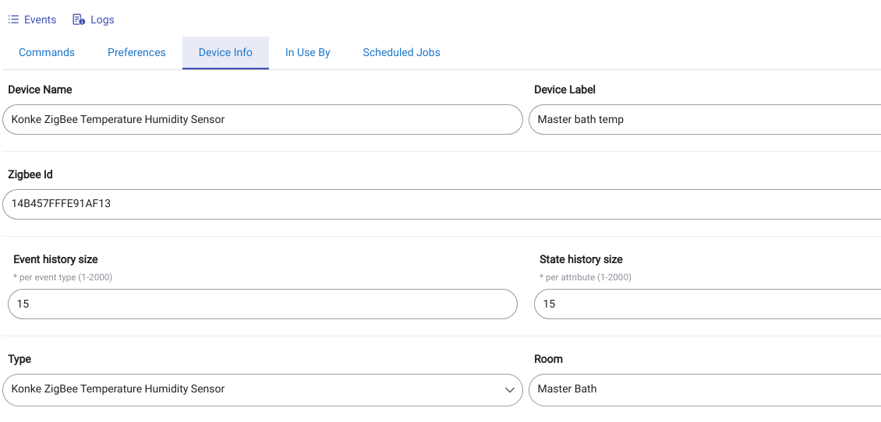Screen dimensions: 881x422
Task: Go to the Scheduled Jobs tab
Action: (402, 53)
